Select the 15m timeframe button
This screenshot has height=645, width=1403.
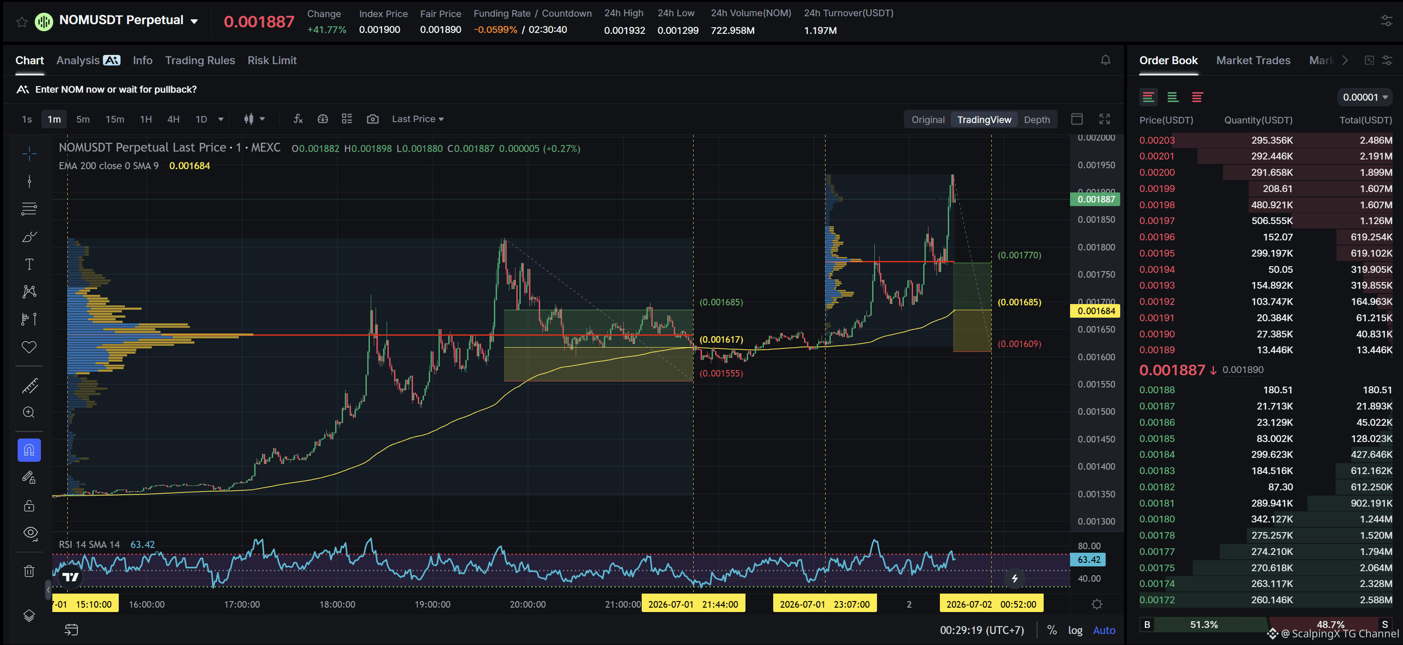pyautogui.click(x=114, y=119)
